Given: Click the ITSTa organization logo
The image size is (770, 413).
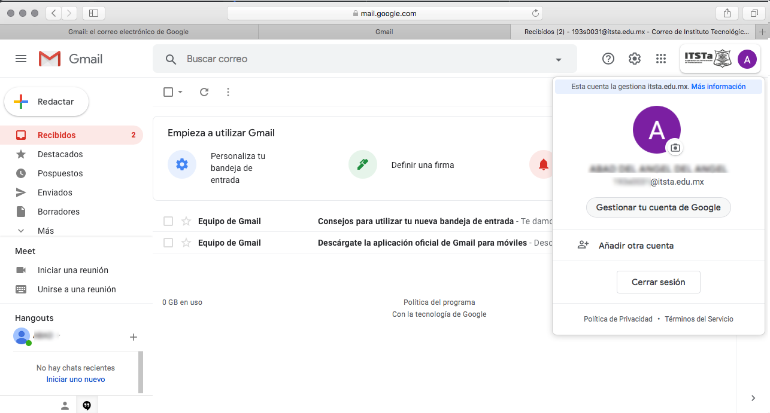Looking at the screenshot, I should [x=708, y=59].
